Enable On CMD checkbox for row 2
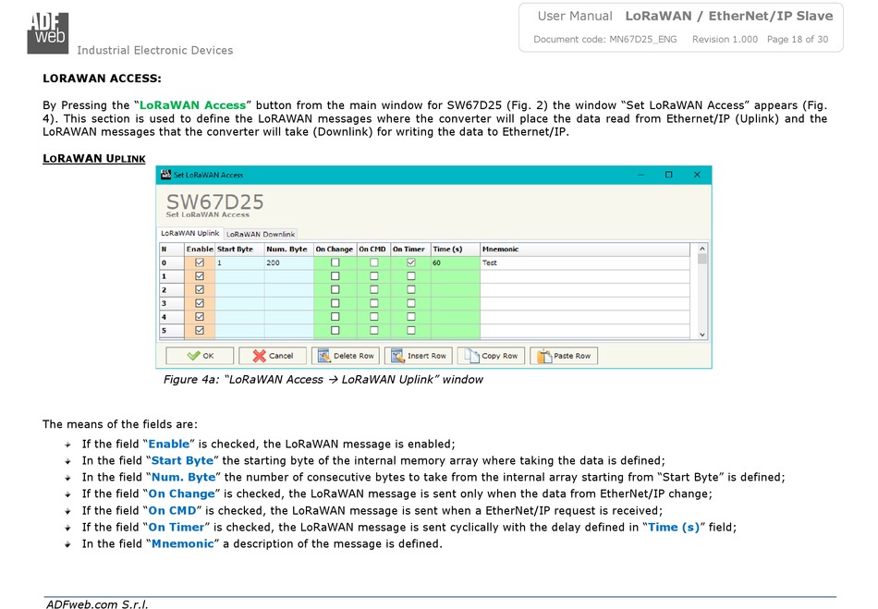878x609 pixels. 373,289
